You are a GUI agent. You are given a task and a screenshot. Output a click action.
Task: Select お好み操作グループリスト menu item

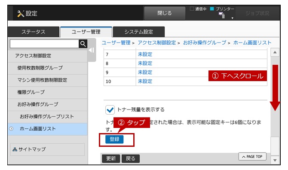coord(48,117)
